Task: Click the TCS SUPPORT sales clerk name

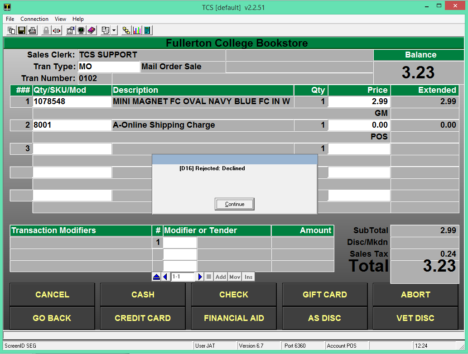Action: pyautogui.click(x=108, y=55)
